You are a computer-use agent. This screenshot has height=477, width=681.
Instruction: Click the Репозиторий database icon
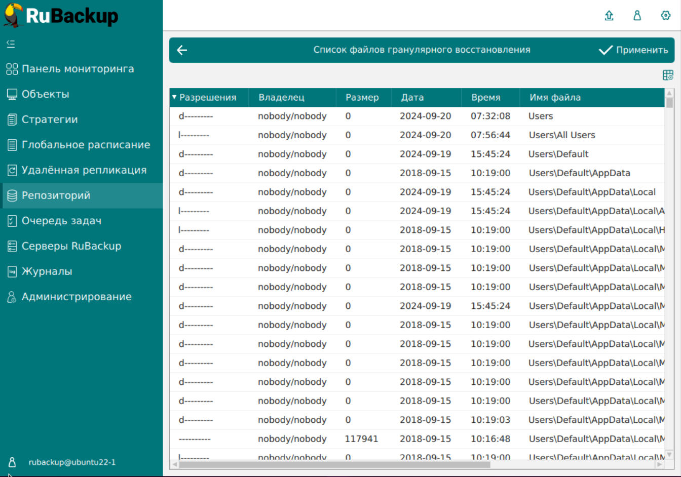(x=12, y=196)
